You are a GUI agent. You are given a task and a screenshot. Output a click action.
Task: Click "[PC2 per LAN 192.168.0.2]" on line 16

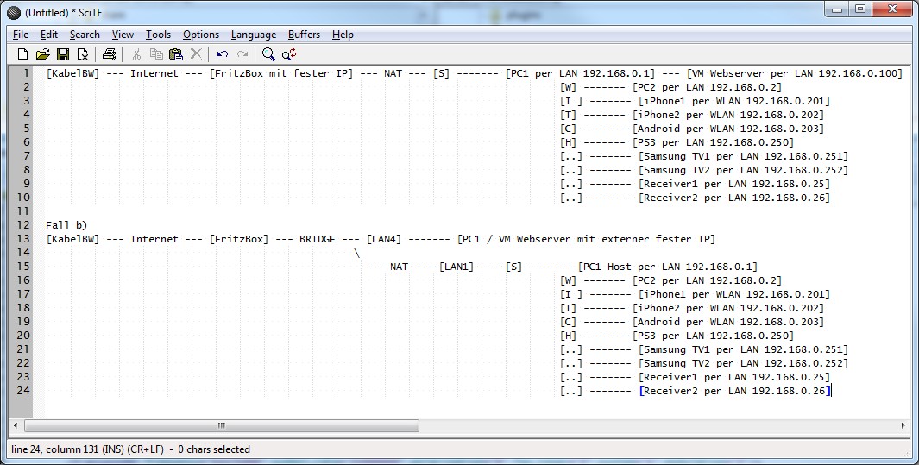point(707,280)
